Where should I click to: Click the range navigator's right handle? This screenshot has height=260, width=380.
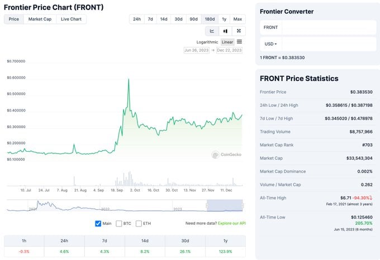[243, 205]
